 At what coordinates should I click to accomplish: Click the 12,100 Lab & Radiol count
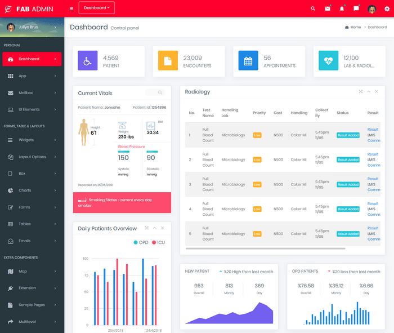[x=351, y=58]
